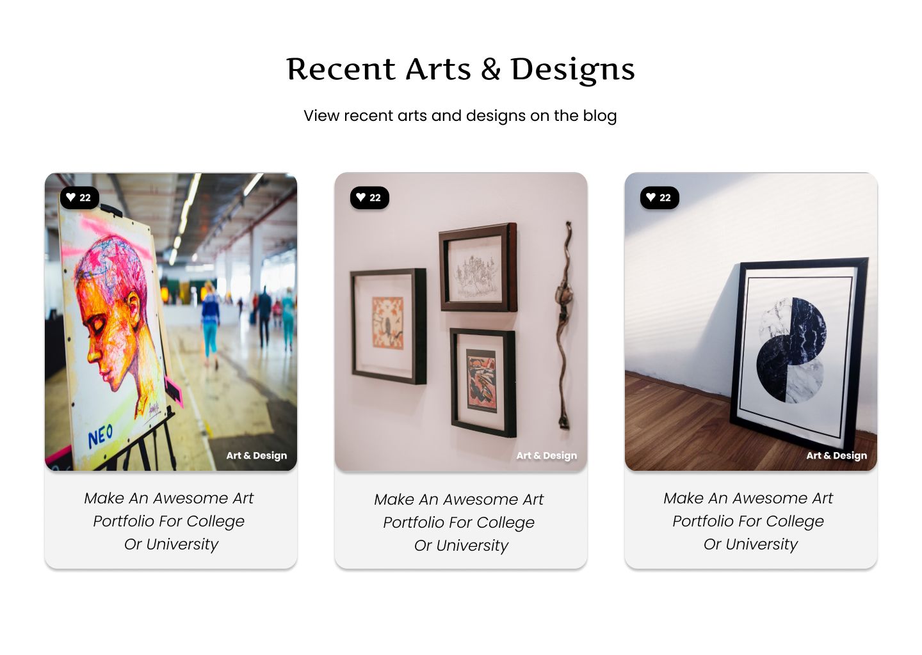
Task: Click the Art & Design tag on third card
Action: [x=837, y=455]
